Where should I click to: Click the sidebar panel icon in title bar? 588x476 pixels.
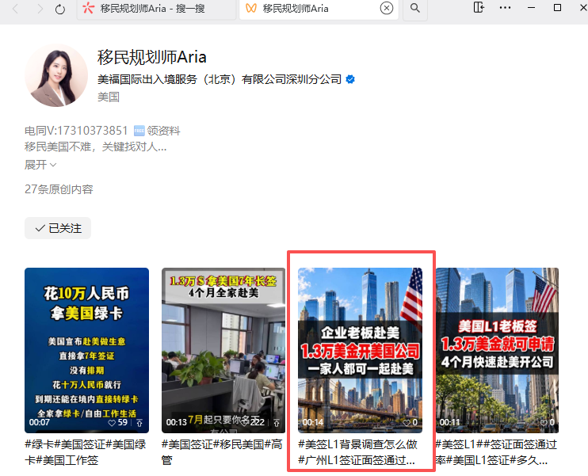(x=479, y=7)
